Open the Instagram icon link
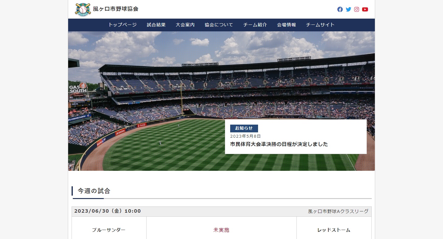This screenshot has height=239, width=443. [357, 9]
